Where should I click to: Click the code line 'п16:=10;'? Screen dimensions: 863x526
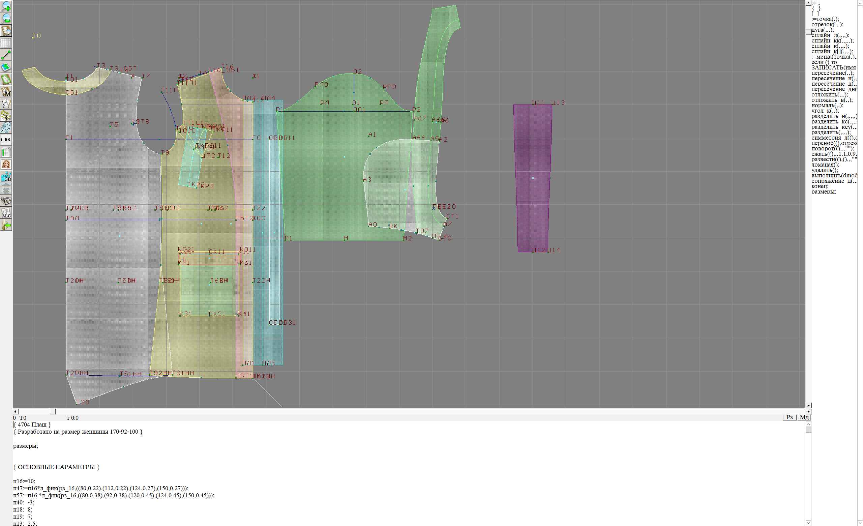25,481
